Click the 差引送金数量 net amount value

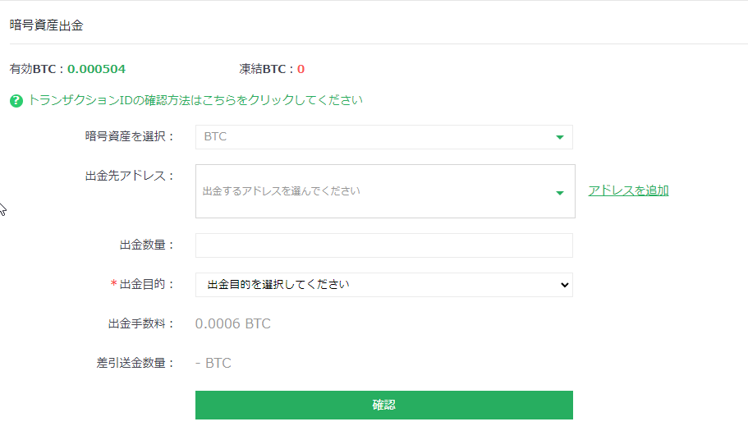[213, 364]
